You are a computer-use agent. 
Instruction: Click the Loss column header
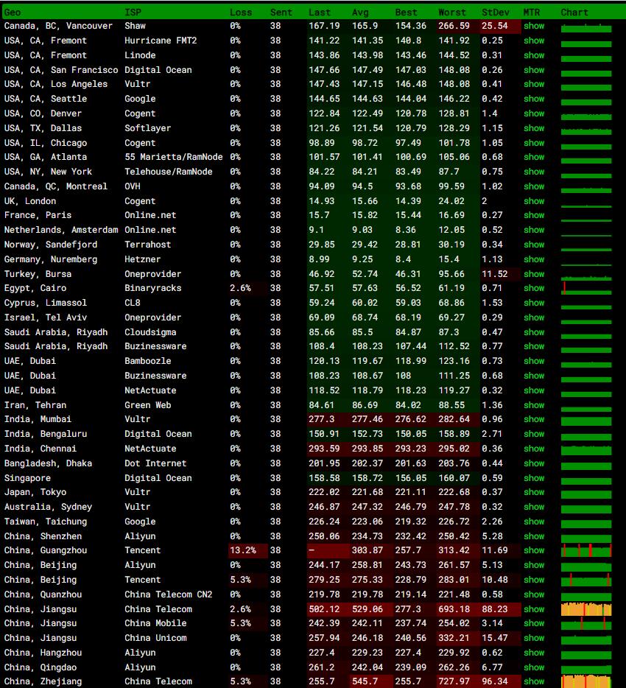(x=241, y=13)
